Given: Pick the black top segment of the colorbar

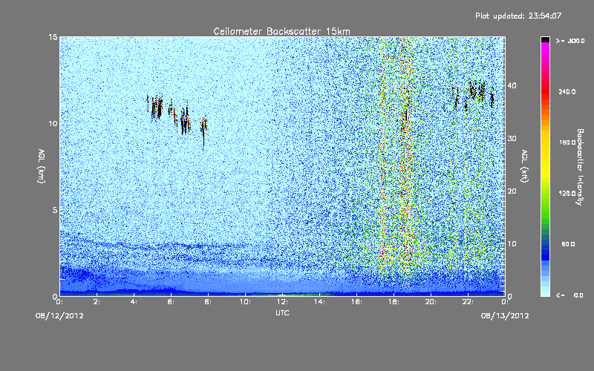Looking at the screenshot, I should point(545,39).
